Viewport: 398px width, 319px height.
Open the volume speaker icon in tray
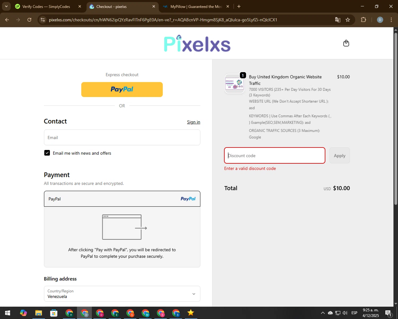click(345, 313)
